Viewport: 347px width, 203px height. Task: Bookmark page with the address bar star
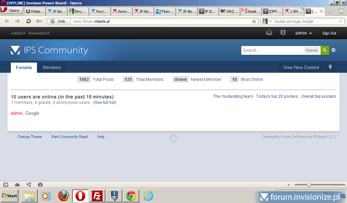254,21
